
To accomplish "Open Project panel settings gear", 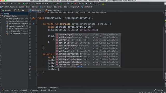I will click(x=23, y=10).
